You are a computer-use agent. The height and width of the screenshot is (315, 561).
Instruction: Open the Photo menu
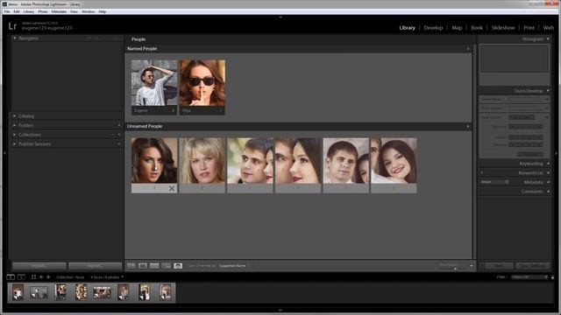click(x=43, y=11)
